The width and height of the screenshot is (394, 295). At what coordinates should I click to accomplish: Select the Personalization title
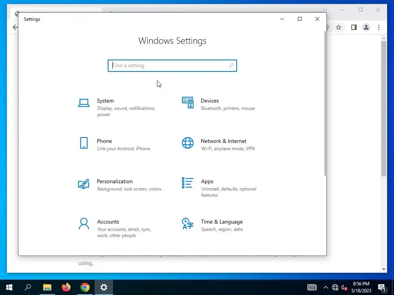tap(115, 181)
